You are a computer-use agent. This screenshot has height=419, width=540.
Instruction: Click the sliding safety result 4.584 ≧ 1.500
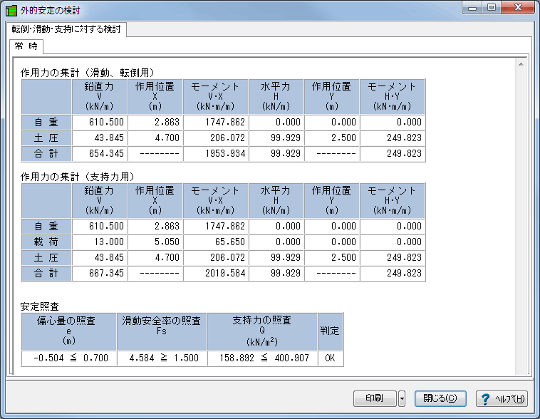[162, 358]
